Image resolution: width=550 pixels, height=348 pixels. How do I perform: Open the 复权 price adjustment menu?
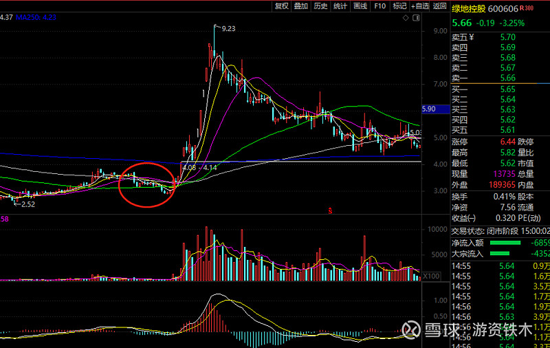tap(281, 6)
